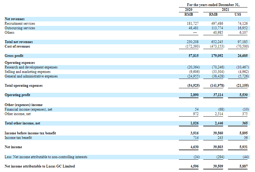Click Recruitment services 2020 value 181,727
255x172 pixels.
click(192, 23)
